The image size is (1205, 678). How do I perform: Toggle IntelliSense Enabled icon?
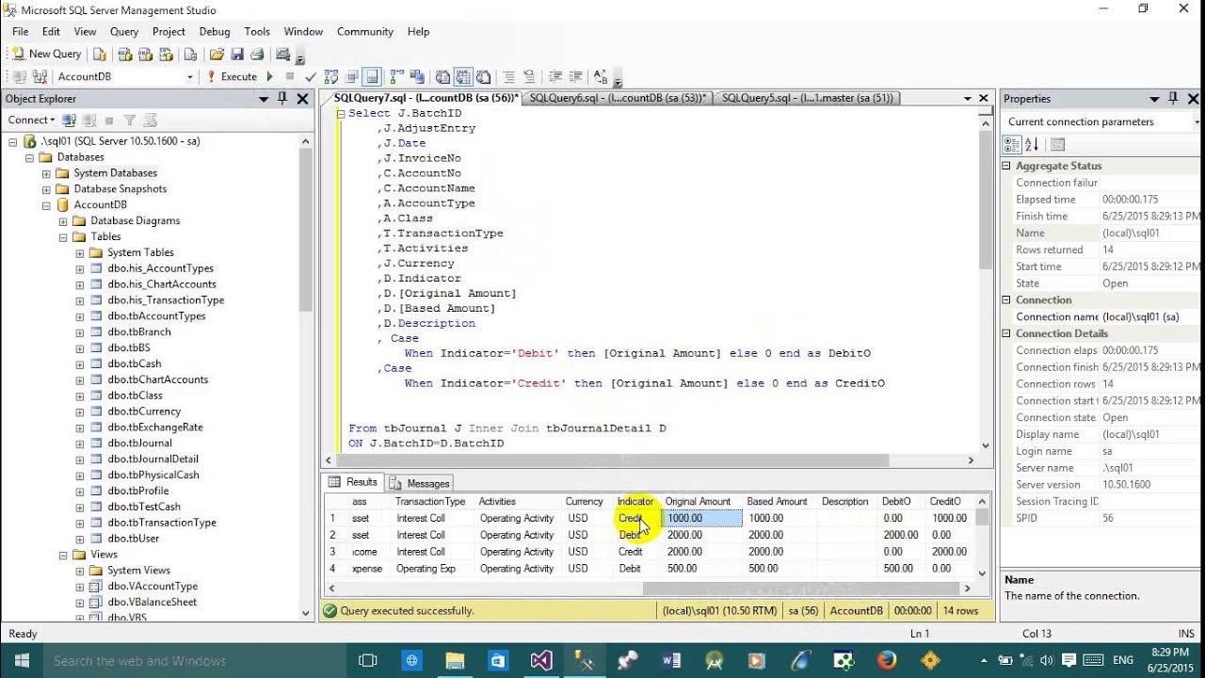372,77
